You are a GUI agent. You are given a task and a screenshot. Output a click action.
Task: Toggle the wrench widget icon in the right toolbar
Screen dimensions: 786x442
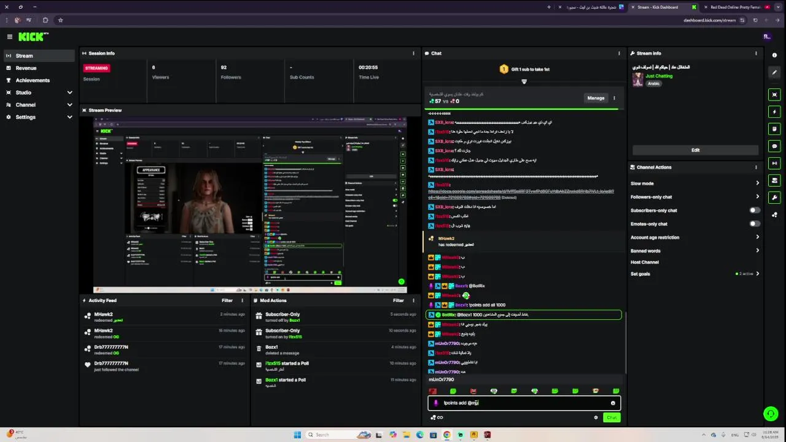[774, 198]
